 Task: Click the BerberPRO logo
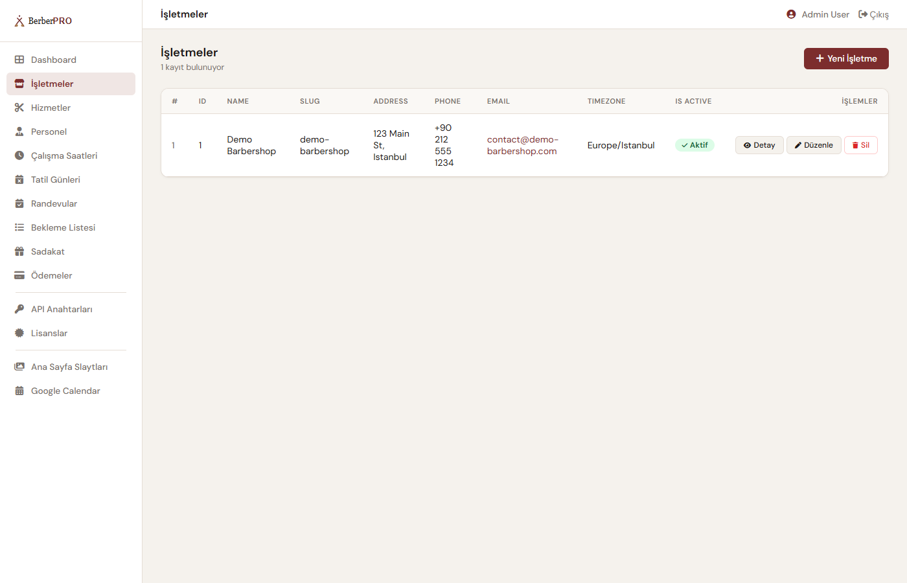(x=43, y=21)
